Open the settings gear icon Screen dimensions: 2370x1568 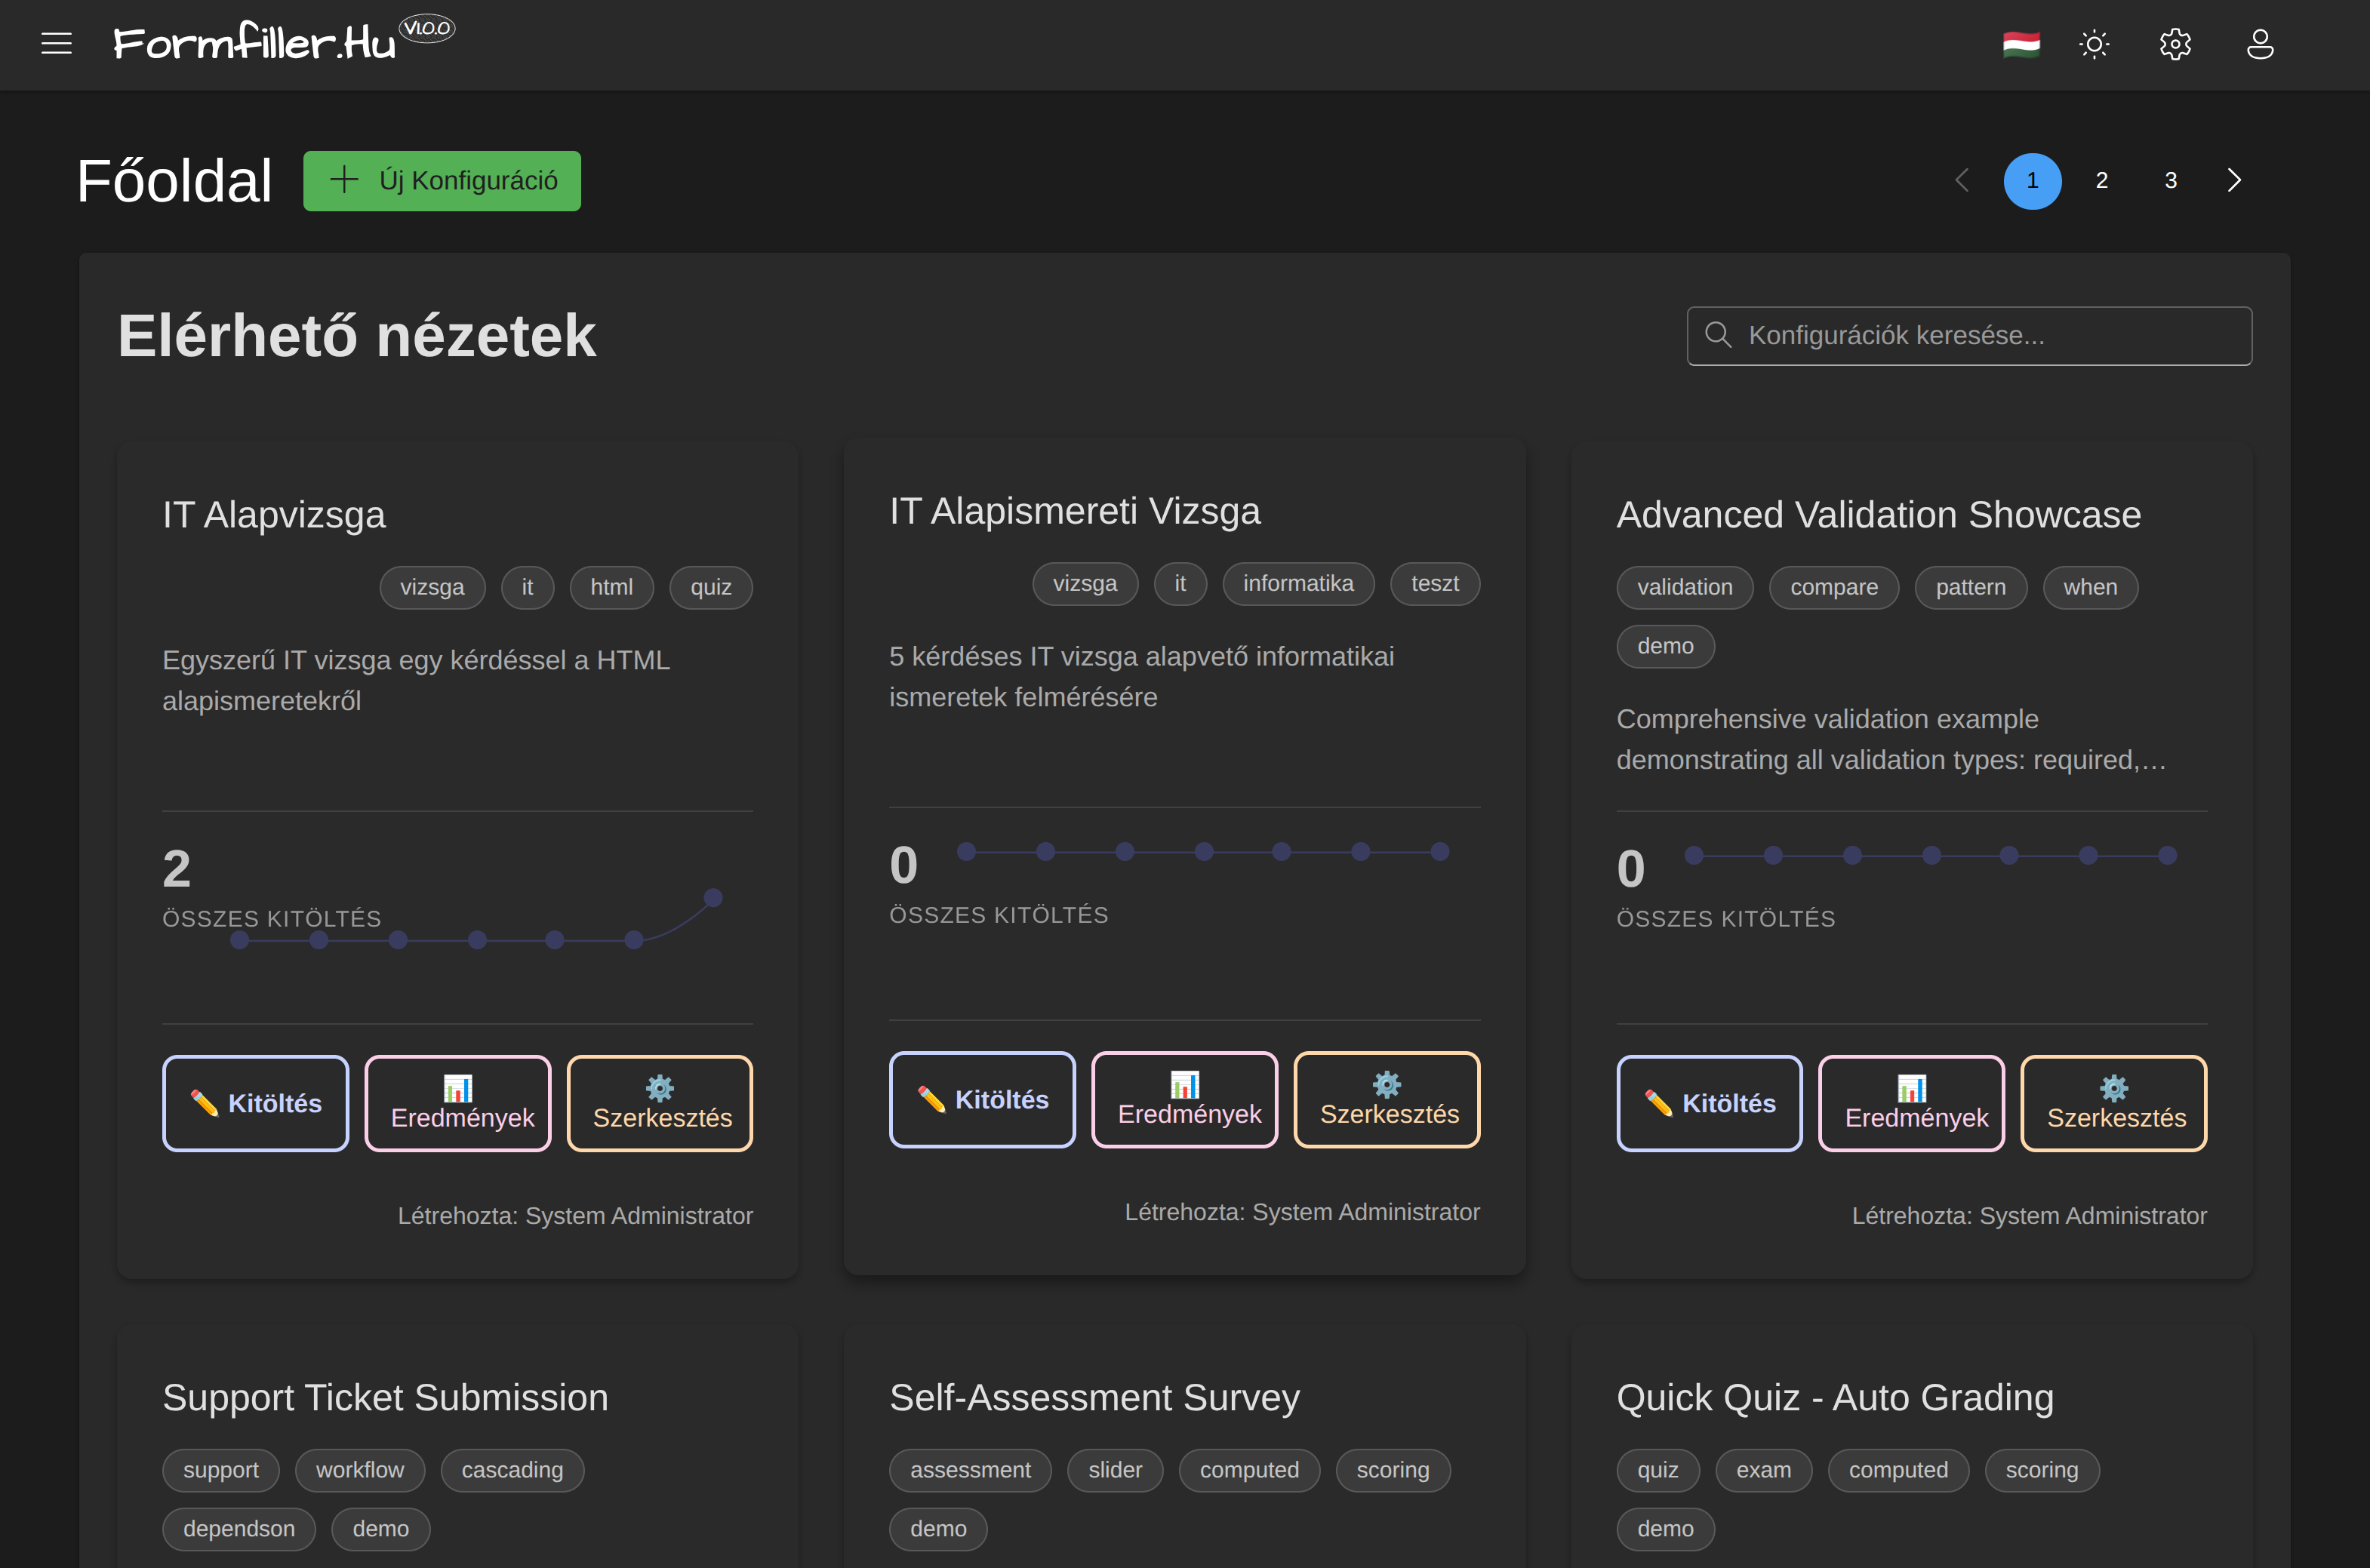(x=2176, y=43)
